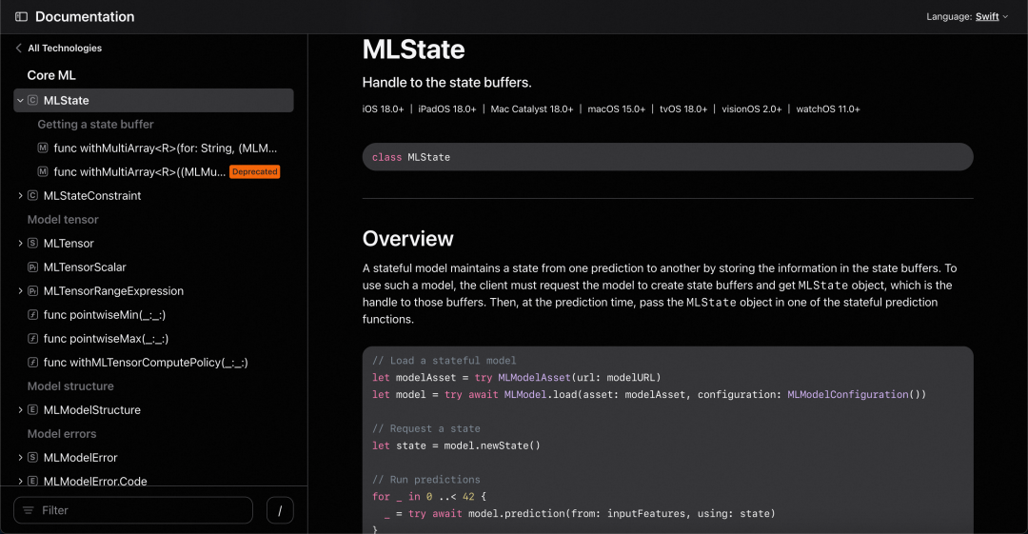Click the 'Model structure' group label
The height and width of the screenshot is (534, 1028).
pyautogui.click(x=70, y=386)
